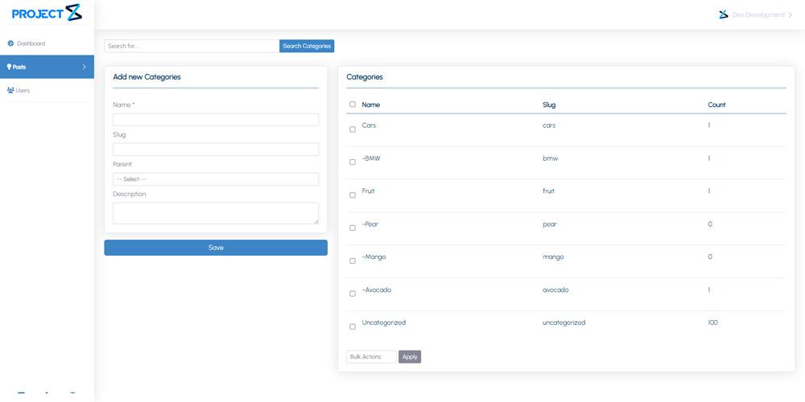Open the Bulk Actions dropdown
The image size is (805, 402).
[x=372, y=357]
